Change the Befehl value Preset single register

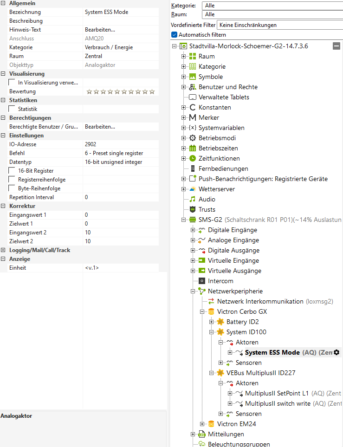(121, 153)
